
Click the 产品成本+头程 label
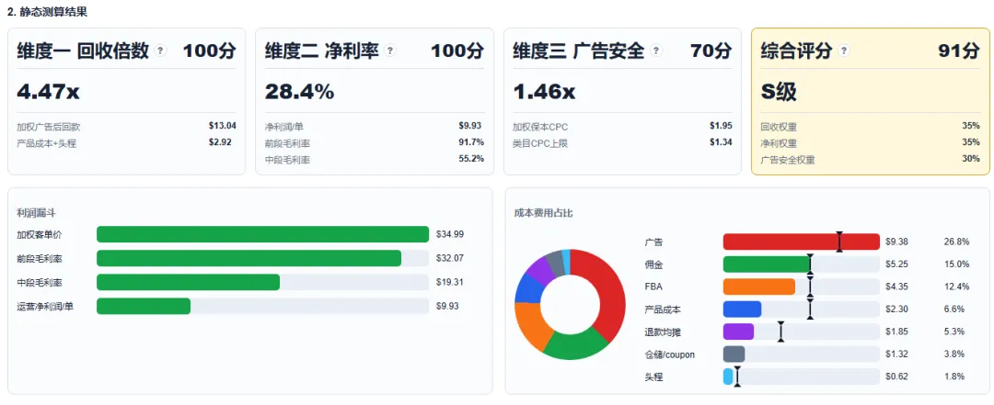pos(46,143)
